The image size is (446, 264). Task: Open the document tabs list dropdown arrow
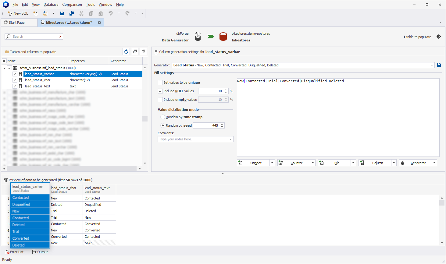coord(440,23)
